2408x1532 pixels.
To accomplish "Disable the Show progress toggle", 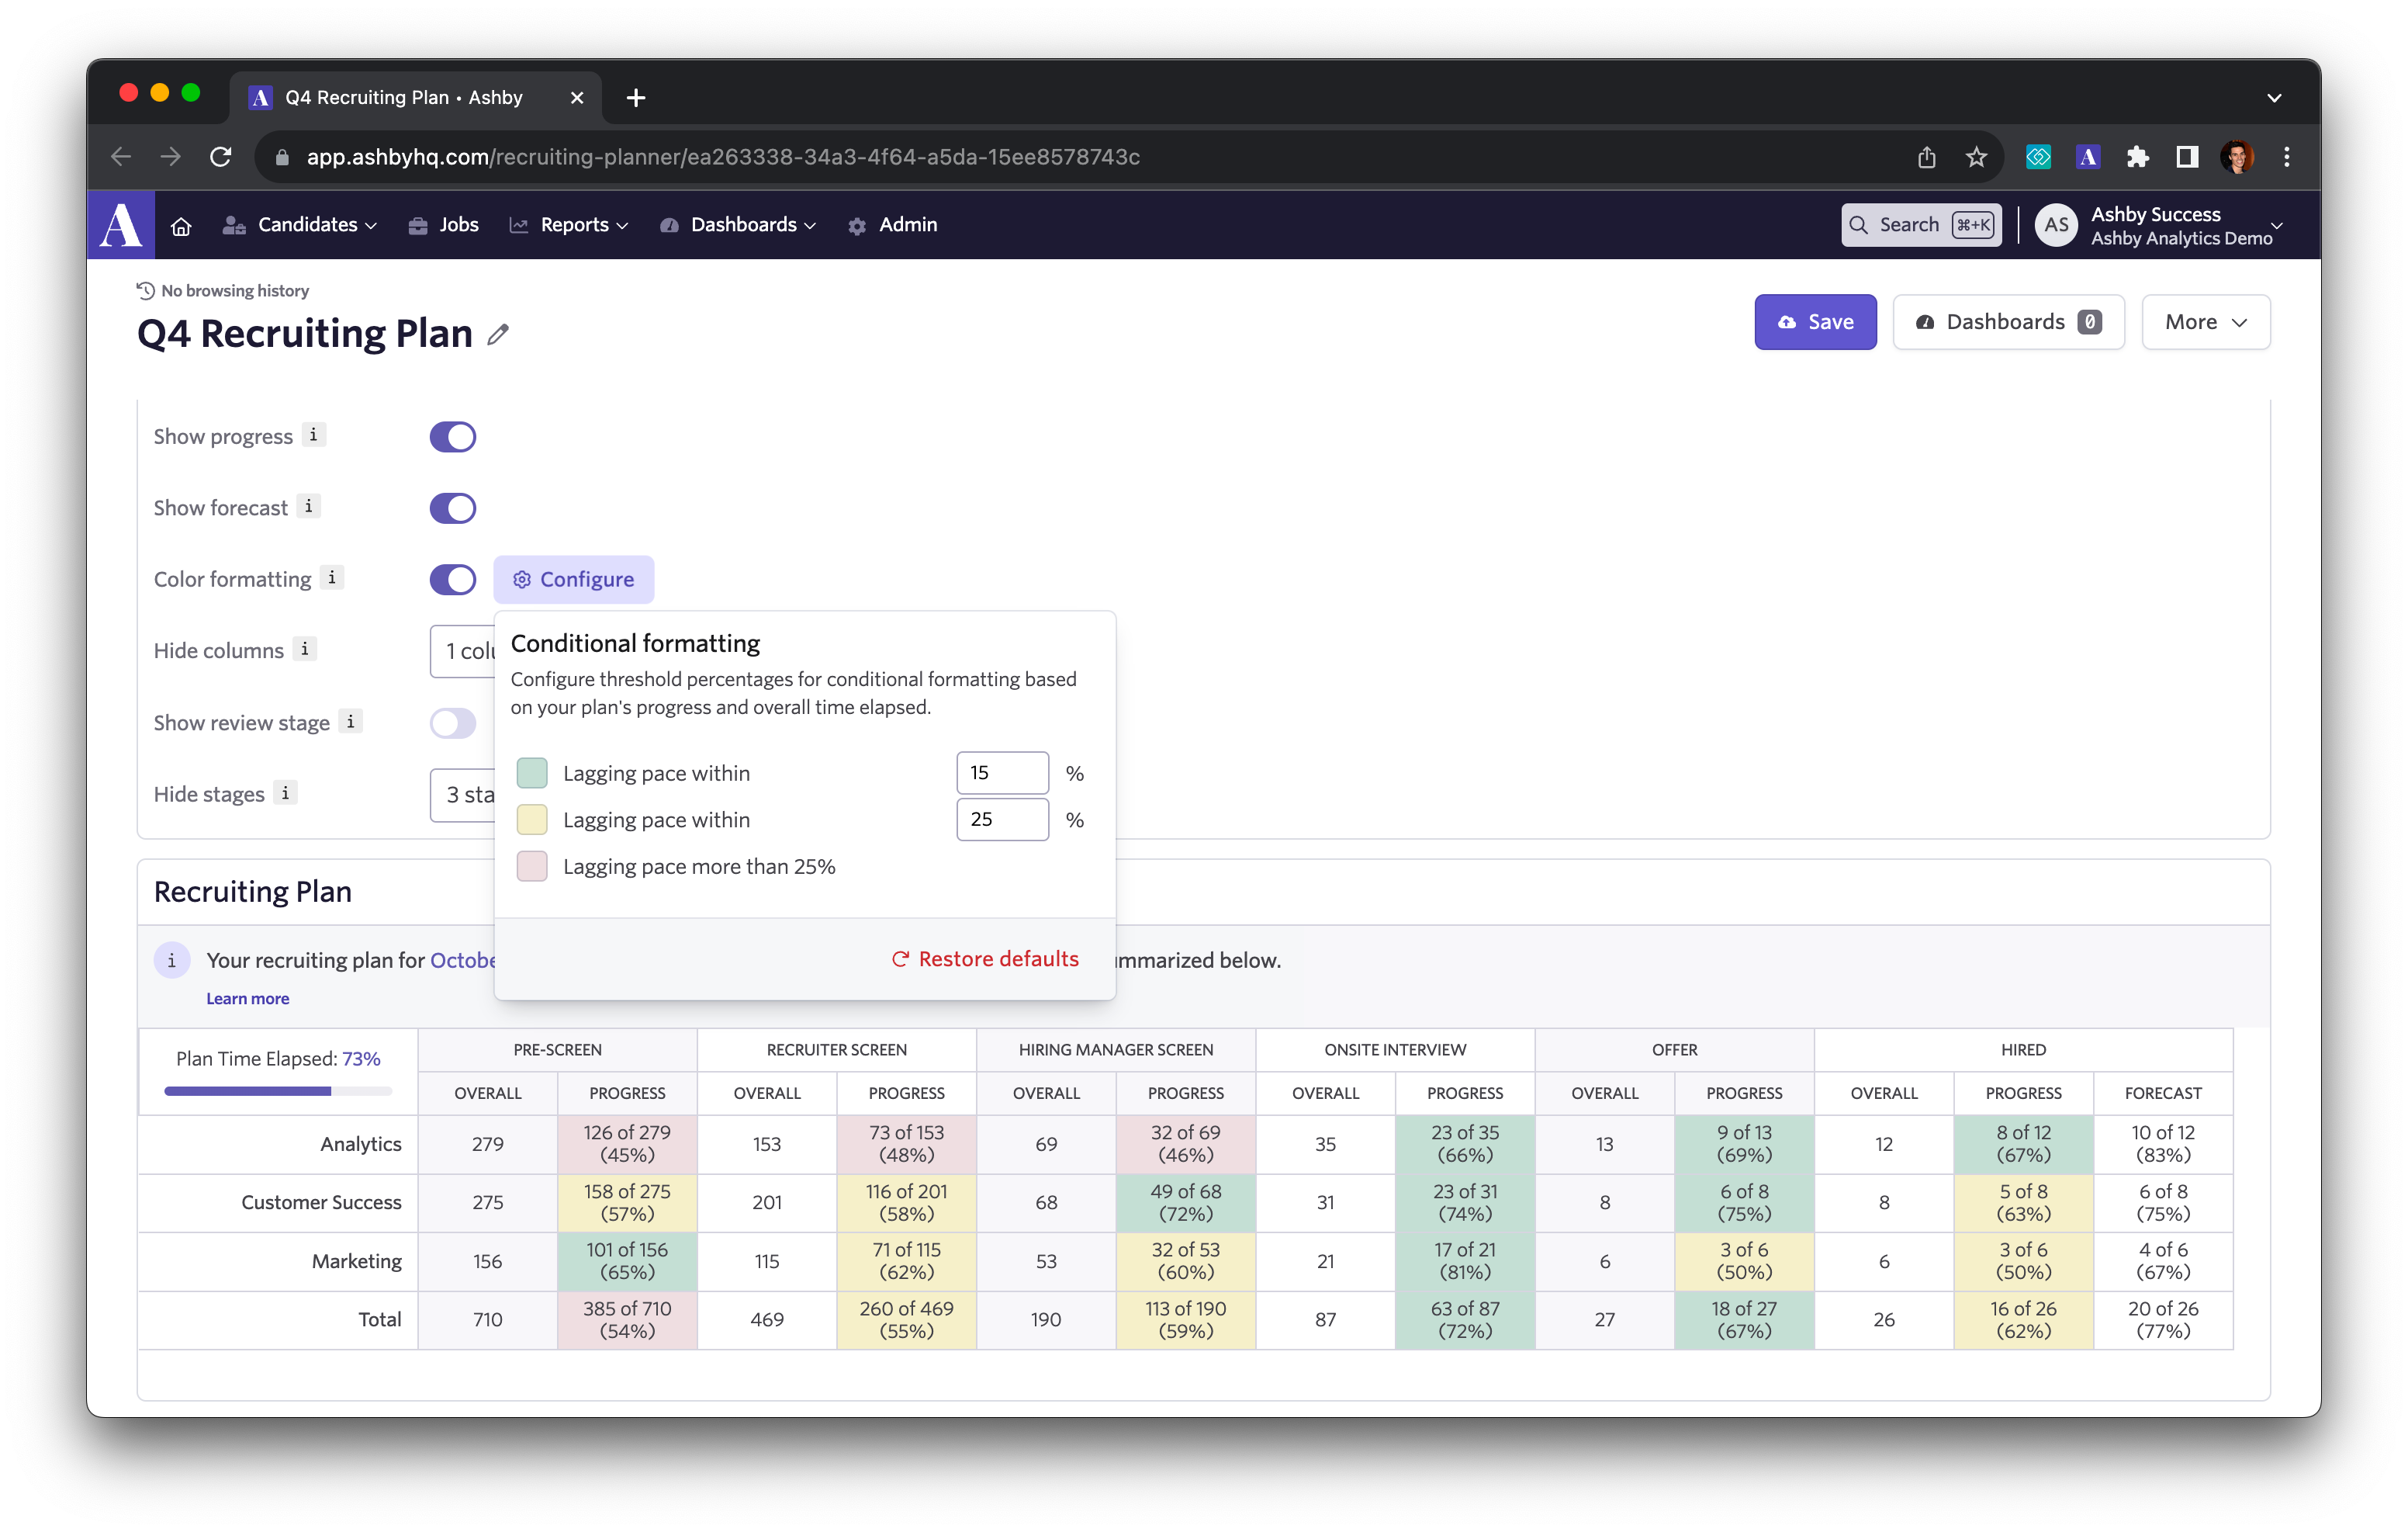I will click(452, 436).
